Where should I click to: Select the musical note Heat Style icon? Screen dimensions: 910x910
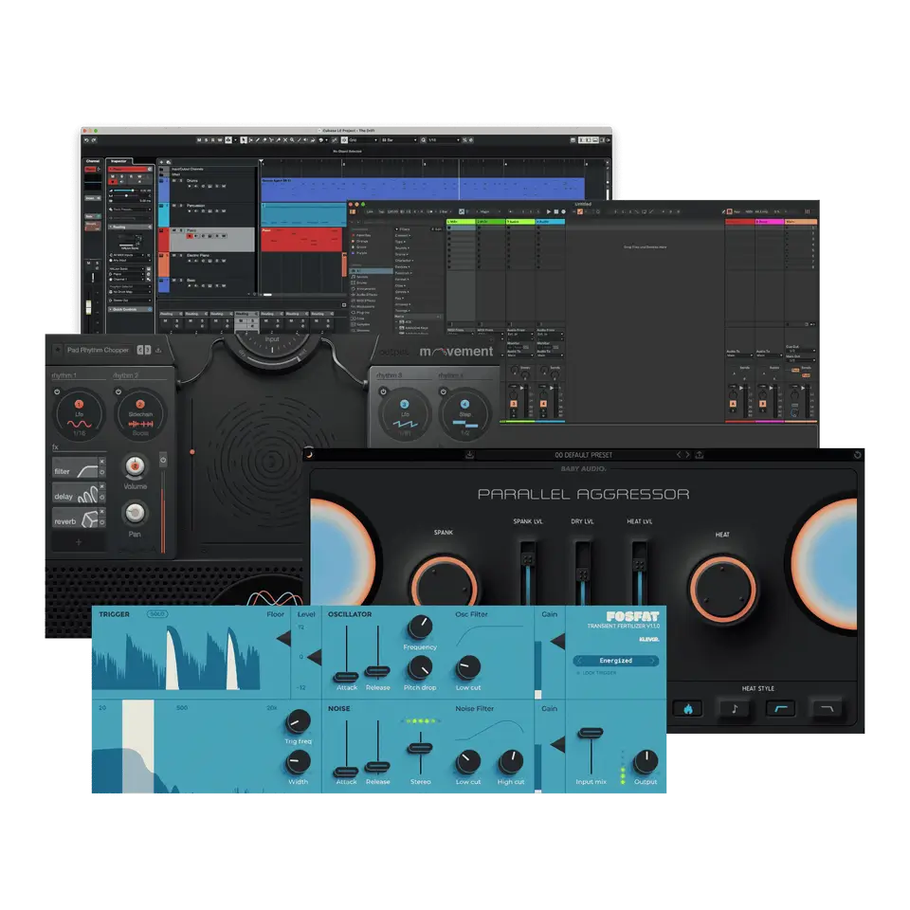[734, 708]
